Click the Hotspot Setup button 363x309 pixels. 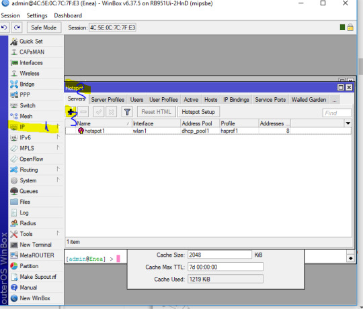[x=198, y=112]
